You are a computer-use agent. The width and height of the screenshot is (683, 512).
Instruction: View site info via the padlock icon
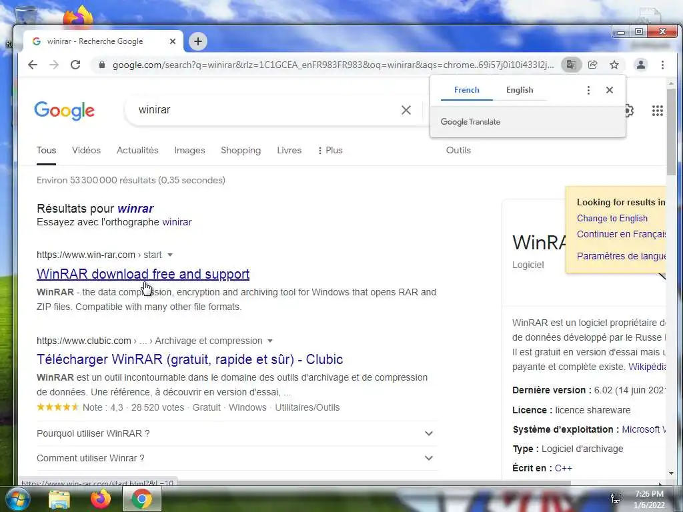click(102, 65)
